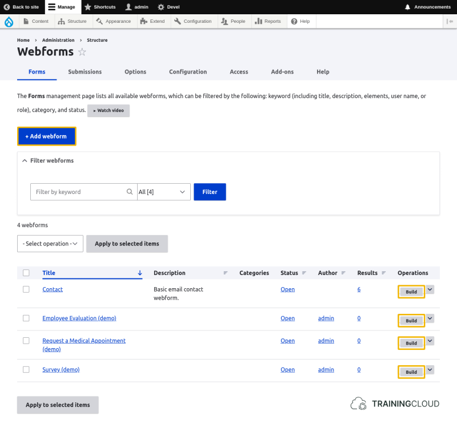Click the Contact results count 6 link

click(359, 289)
